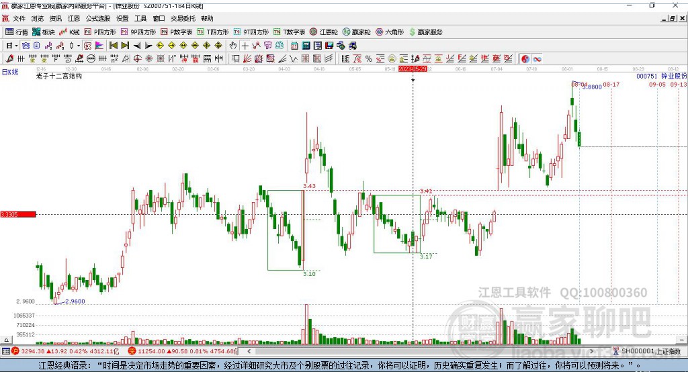Click the red 3.3305 price tag
This screenshot has width=688, height=372.
pos(18,214)
